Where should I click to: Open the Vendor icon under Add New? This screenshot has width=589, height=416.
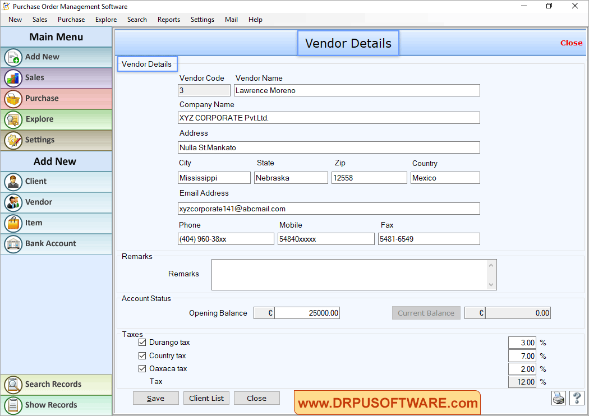[x=13, y=202]
